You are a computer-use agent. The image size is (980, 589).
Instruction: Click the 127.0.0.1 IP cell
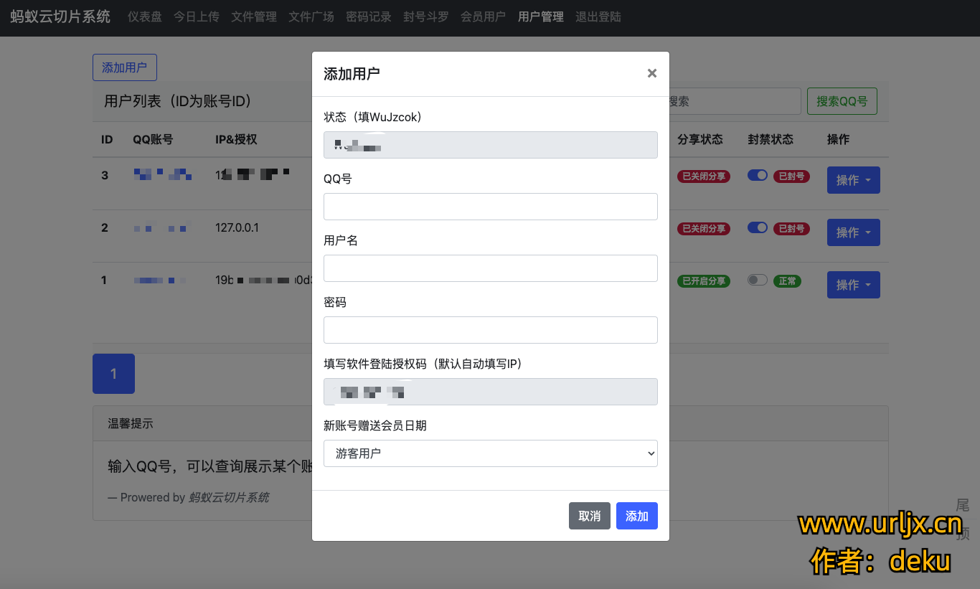[x=237, y=227]
